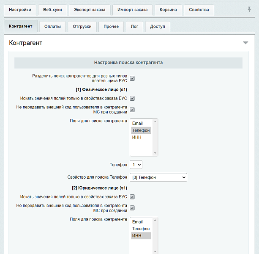Collapse the Контрагент section with arrow
Viewport: 259px width, 254px height.
pos(245,43)
